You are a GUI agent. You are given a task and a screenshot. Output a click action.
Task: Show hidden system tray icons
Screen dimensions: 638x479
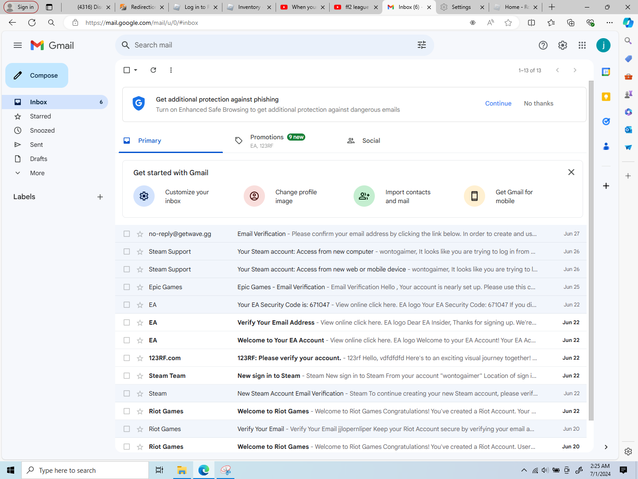(x=524, y=470)
